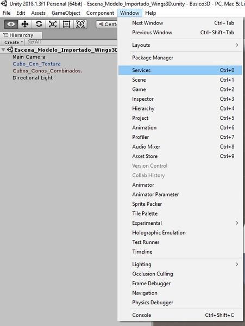
Task: Open the Profiler window
Action: (180, 137)
